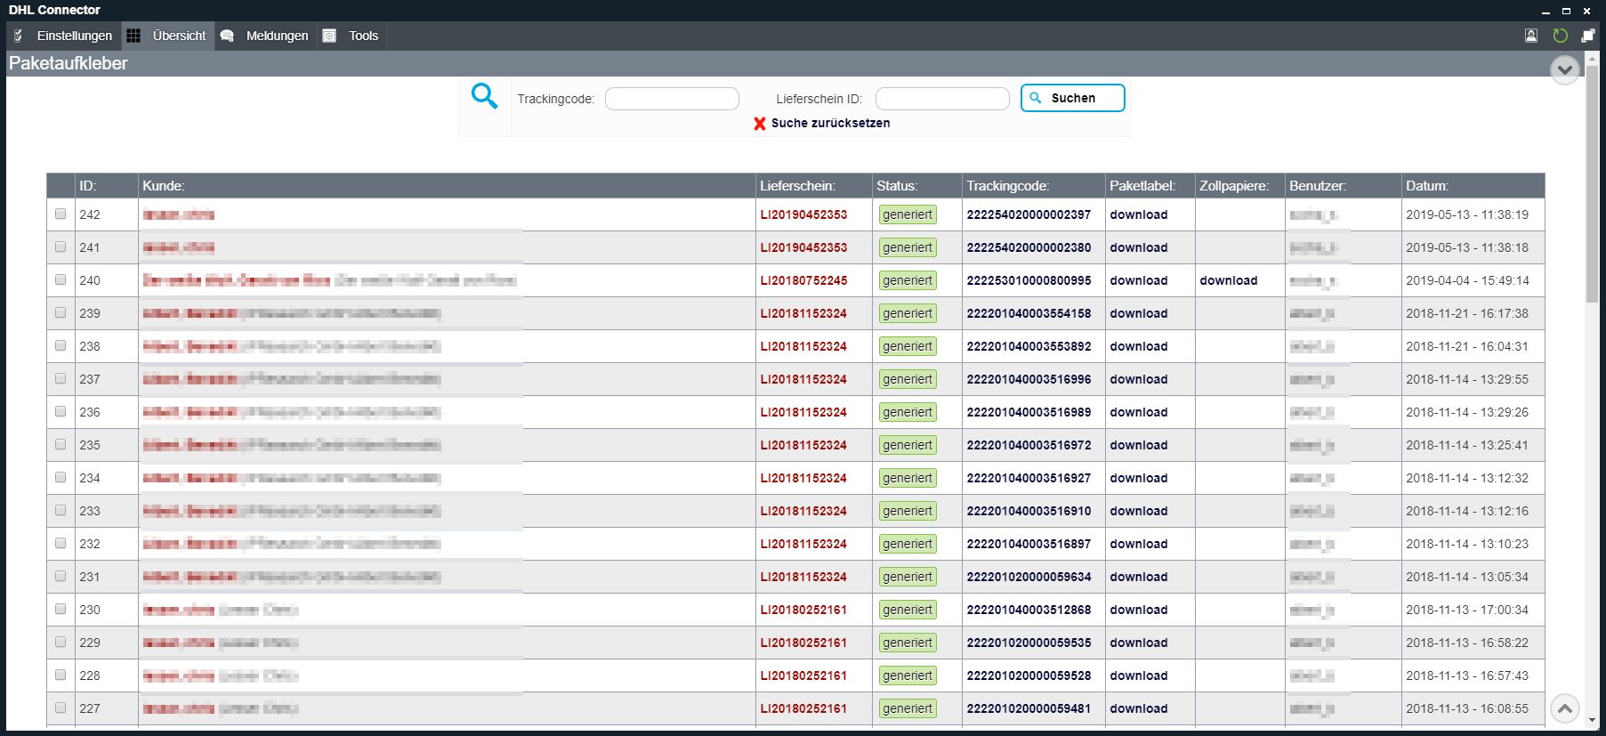Click the Tools icon in menu bar
Screen dimensions: 1606x736
329,36
